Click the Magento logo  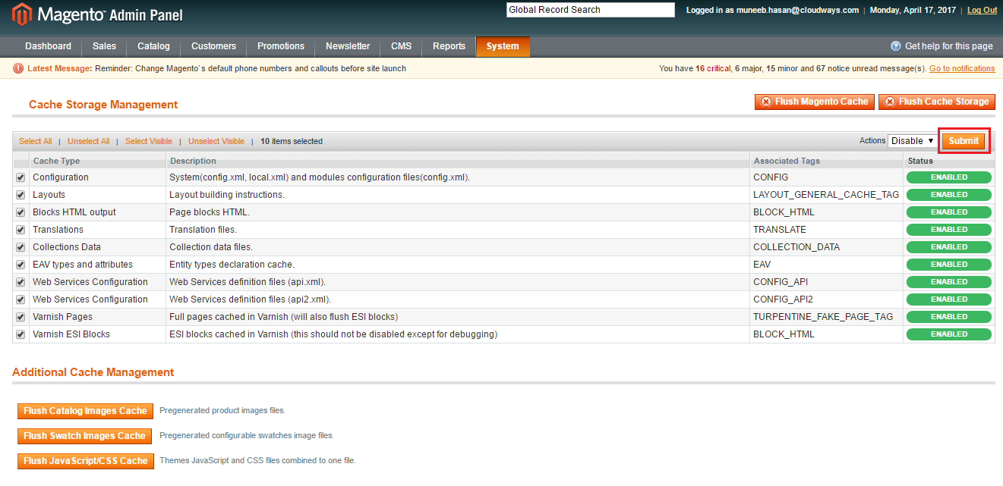tap(97, 14)
